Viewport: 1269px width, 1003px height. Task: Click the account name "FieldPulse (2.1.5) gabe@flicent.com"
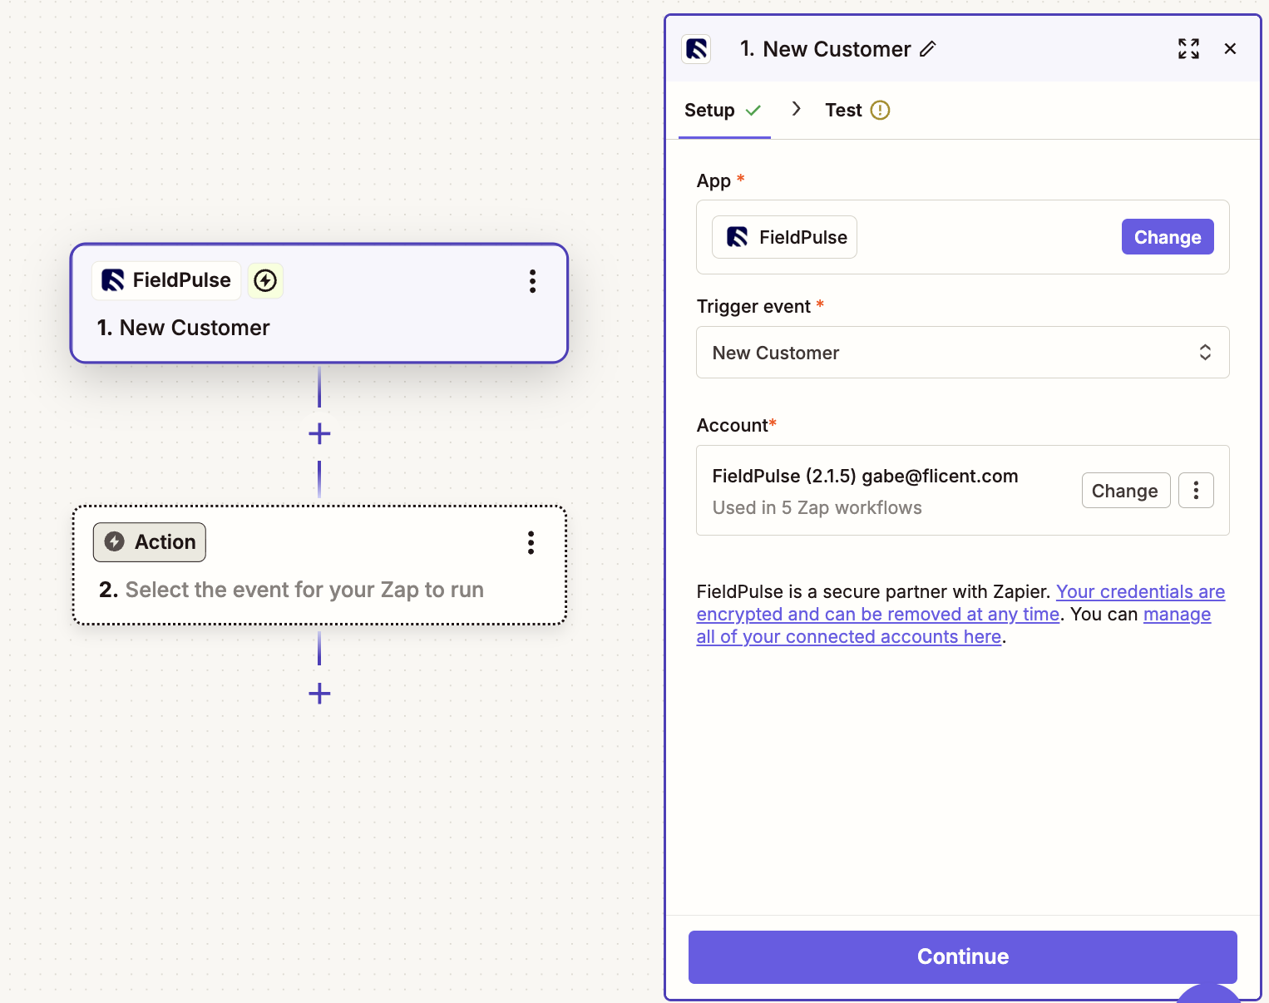click(x=866, y=476)
